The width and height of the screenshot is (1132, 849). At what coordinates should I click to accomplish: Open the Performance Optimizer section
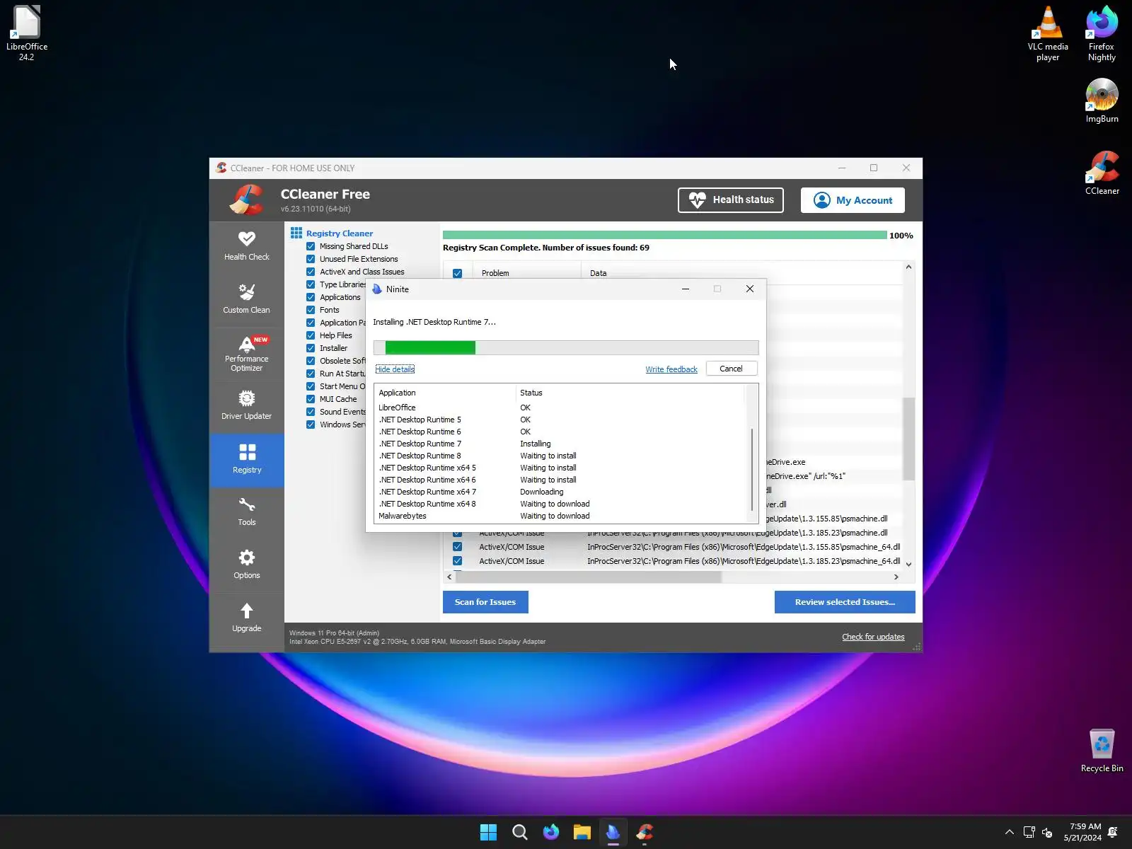coord(246,353)
